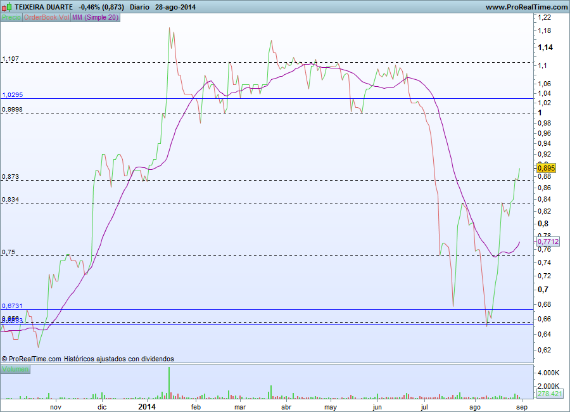Click the www.ProRealTime.com link
The height and width of the screenshot is (412, 570).
[x=526, y=6]
